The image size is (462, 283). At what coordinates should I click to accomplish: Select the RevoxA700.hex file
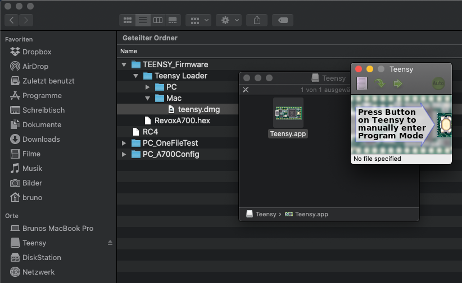(178, 120)
